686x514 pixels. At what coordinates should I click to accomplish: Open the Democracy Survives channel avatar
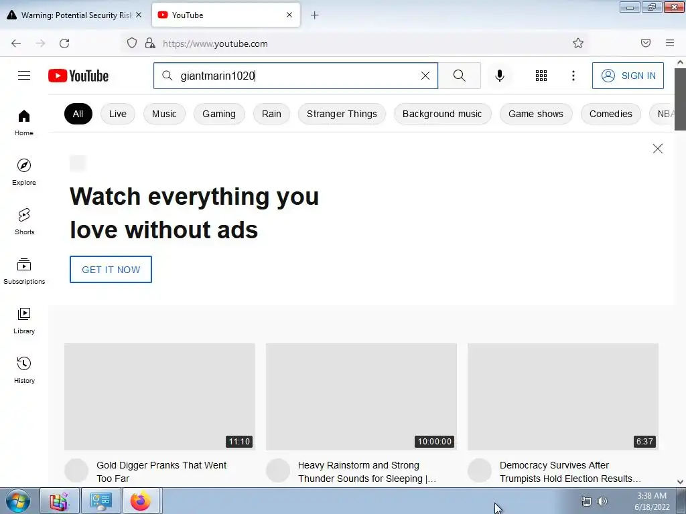point(480,470)
